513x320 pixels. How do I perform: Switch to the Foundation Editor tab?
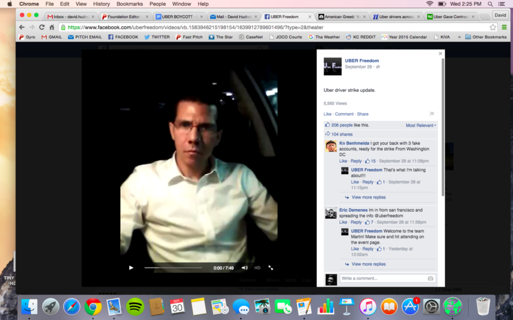(x=125, y=16)
